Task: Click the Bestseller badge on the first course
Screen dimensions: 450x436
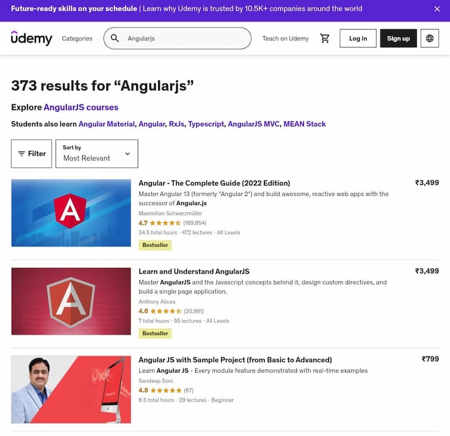Action: (155, 245)
